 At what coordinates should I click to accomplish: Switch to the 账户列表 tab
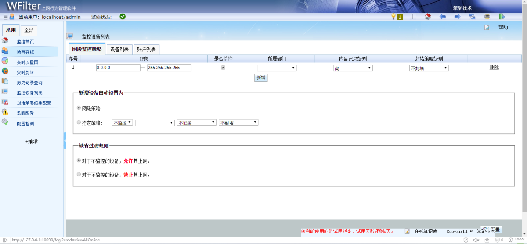[146, 50]
